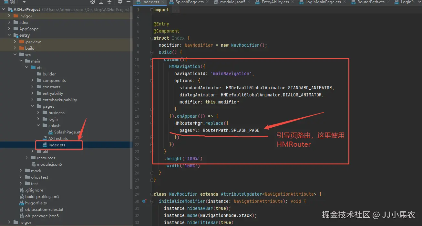Close the SplashPage.ets tab

207,2
